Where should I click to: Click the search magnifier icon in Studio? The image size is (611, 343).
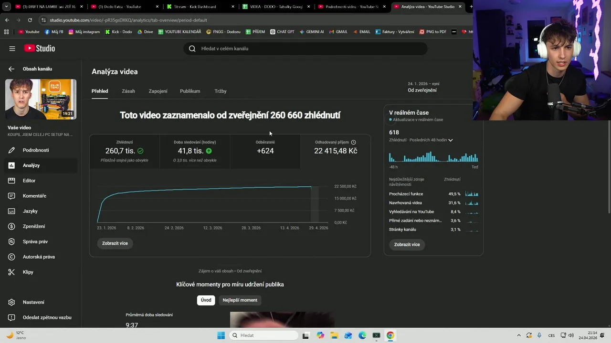192,49
